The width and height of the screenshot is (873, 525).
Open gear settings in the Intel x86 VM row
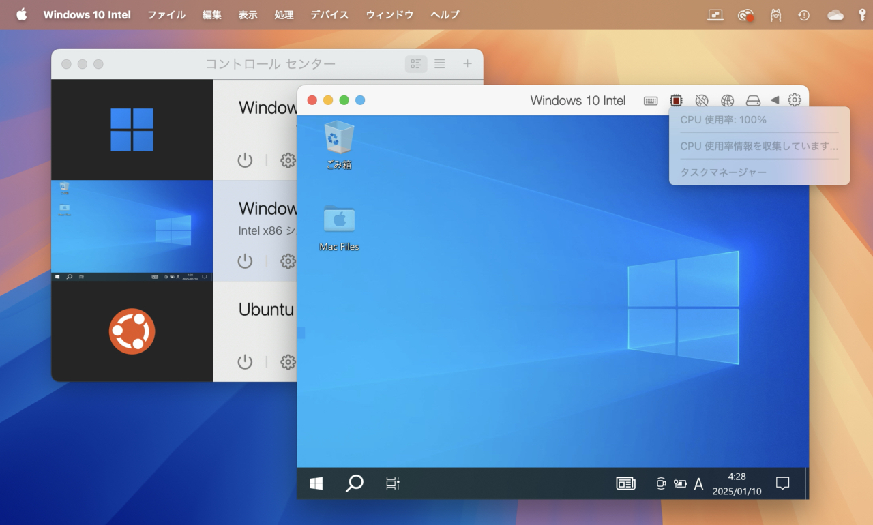tap(288, 261)
